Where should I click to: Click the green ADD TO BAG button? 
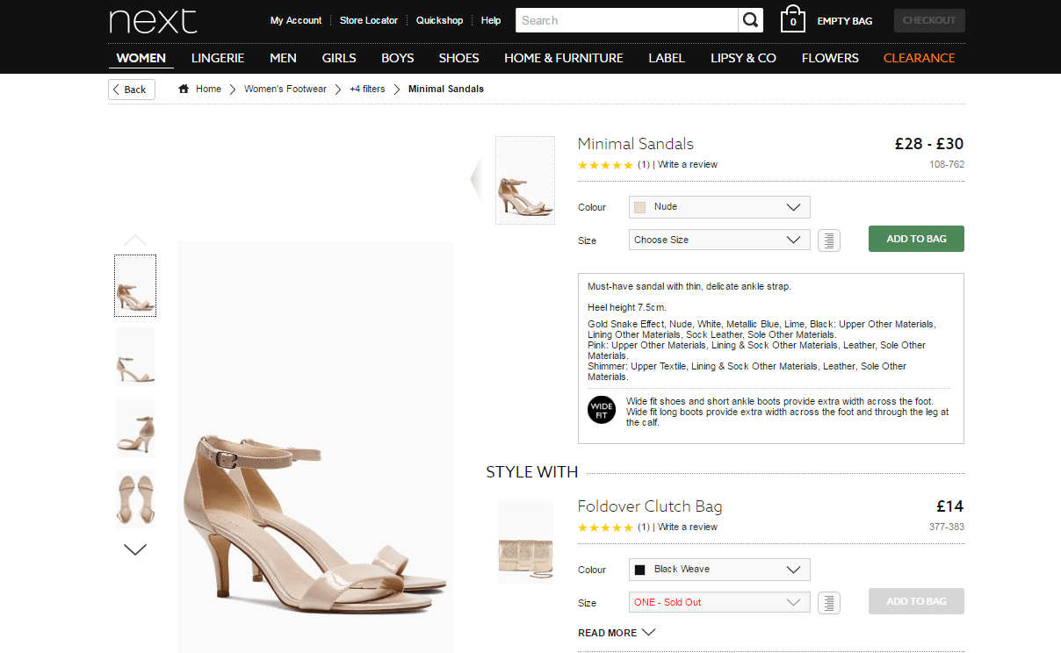(x=916, y=239)
